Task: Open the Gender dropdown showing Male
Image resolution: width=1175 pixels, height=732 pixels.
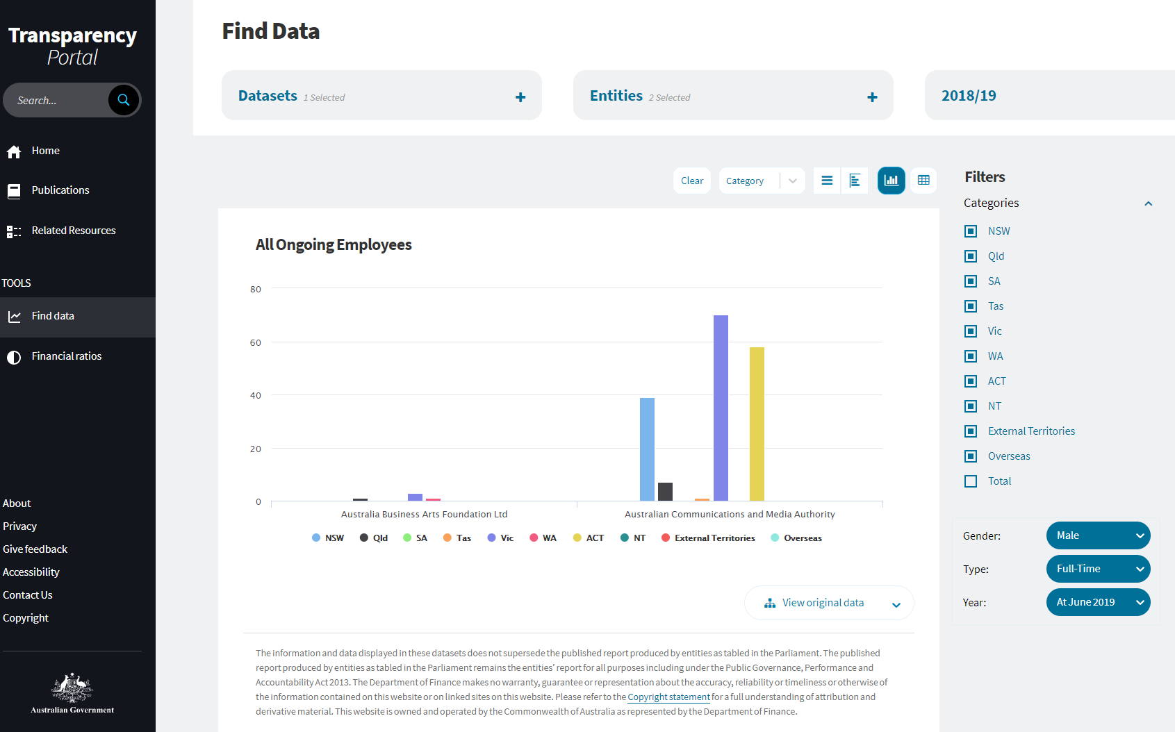Action: (1098, 535)
